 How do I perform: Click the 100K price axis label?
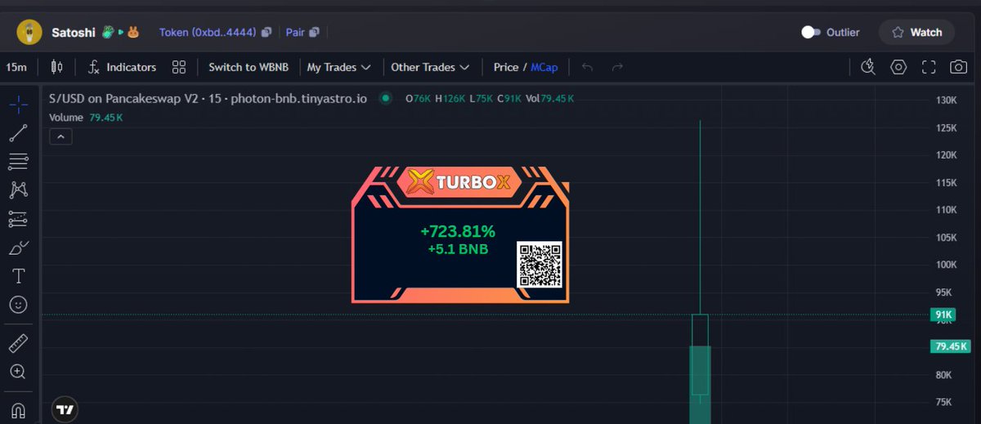coord(946,265)
